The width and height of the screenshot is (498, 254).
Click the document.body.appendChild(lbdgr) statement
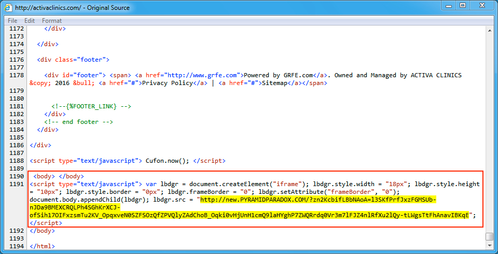(90, 200)
